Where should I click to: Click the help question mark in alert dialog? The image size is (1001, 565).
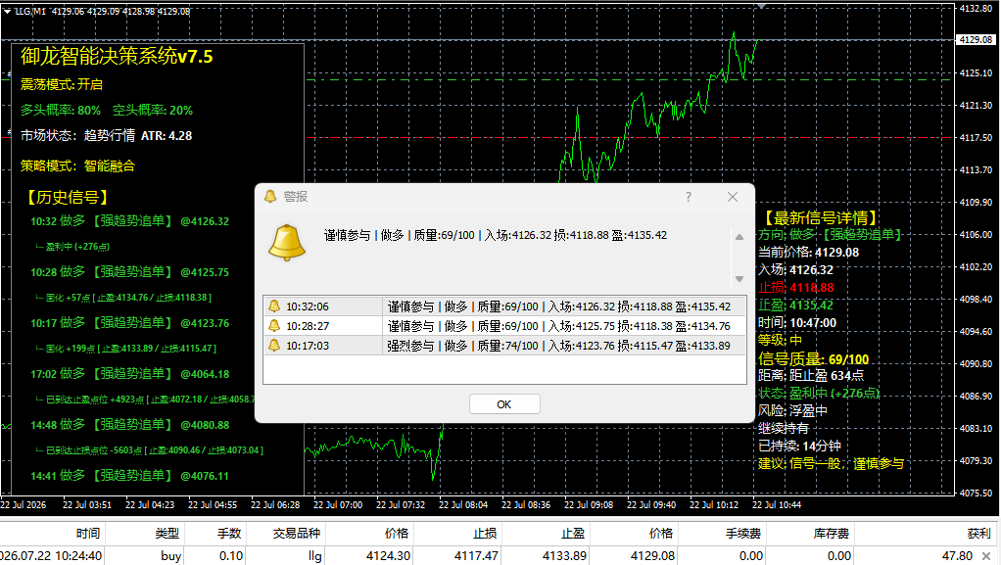689,197
